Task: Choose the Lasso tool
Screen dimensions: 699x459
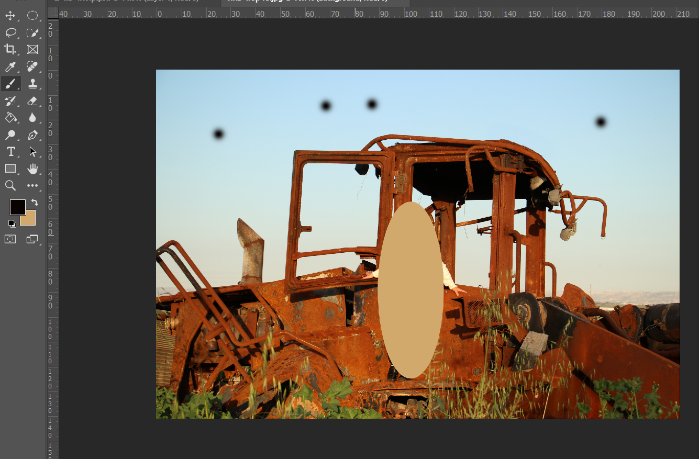Action: tap(10, 32)
